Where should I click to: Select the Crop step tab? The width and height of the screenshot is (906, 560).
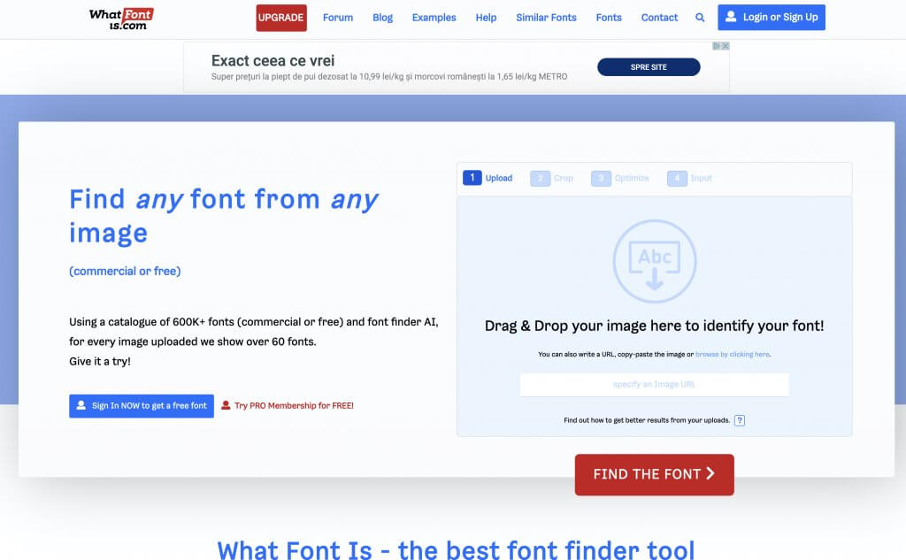pos(552,178)
